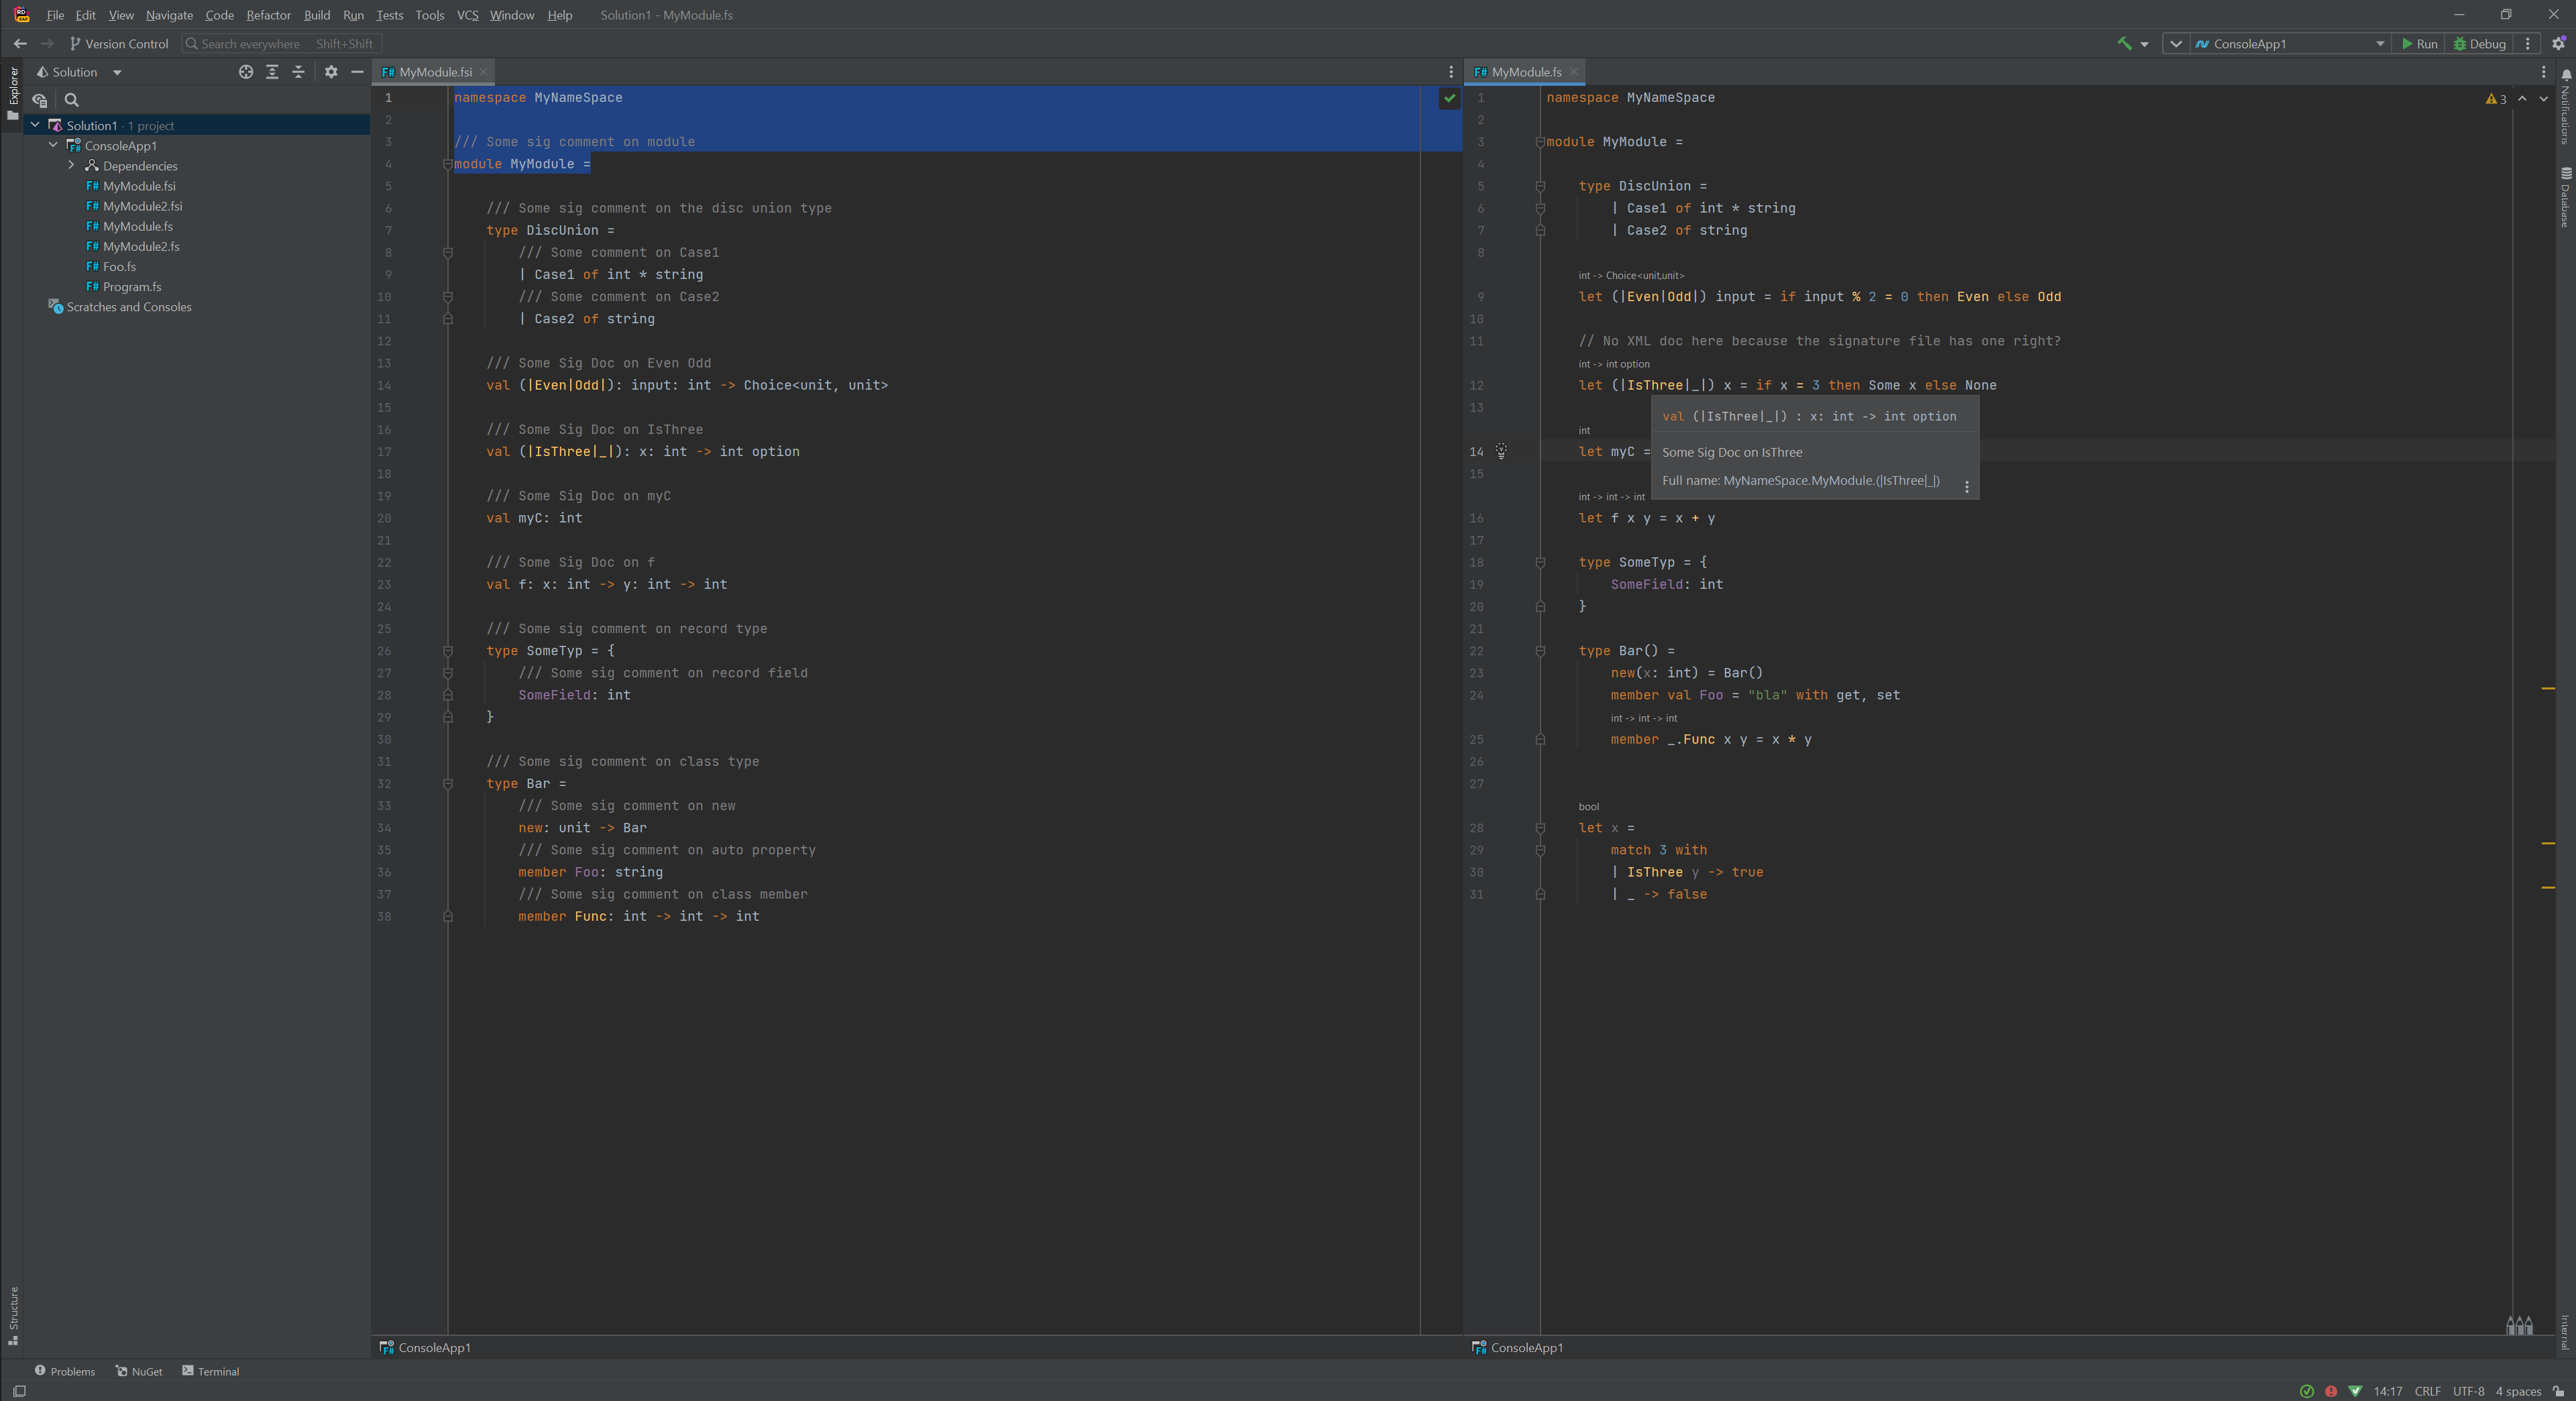Toggle fold marker for type SomeTyp in MyModule.fs
The image size is (2576, 1401).
(x=1540, y=563)
